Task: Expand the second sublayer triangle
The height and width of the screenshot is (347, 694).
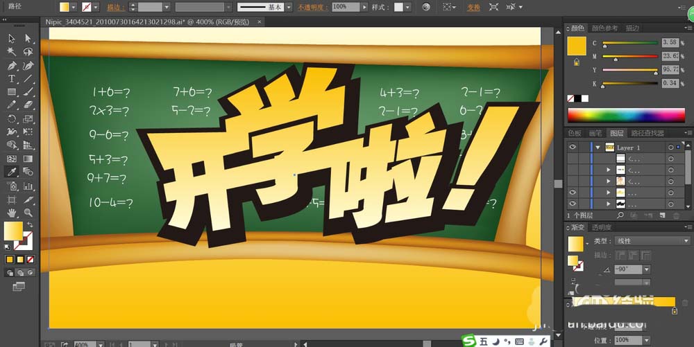Action: (609, 170)
